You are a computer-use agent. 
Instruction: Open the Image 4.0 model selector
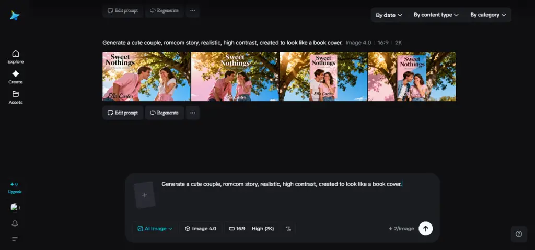201,229
